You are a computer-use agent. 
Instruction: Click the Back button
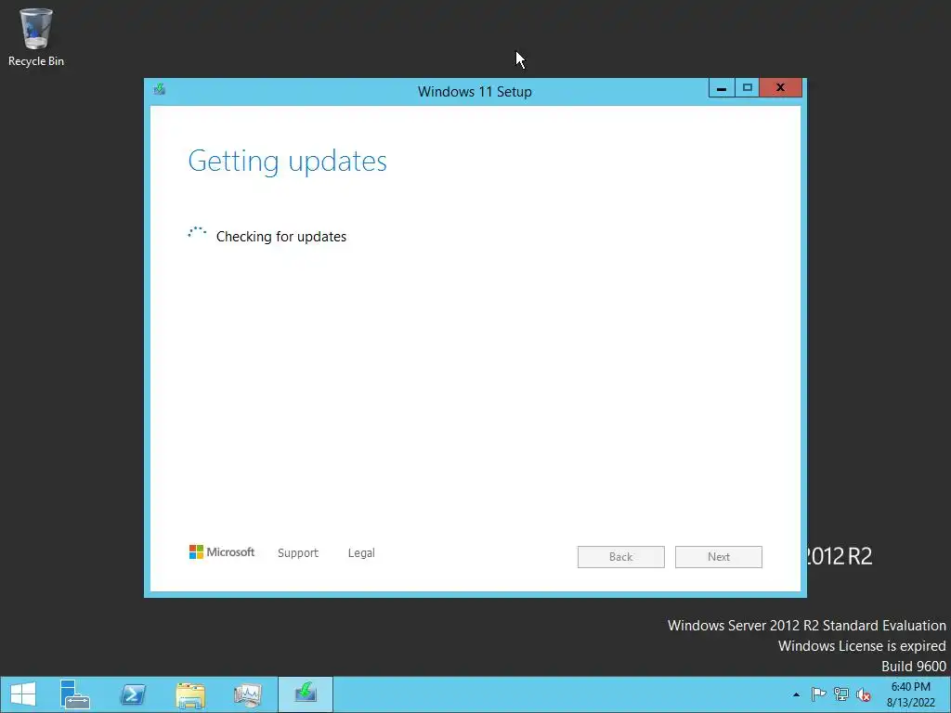pyautogui.click(x=621, y=557)
